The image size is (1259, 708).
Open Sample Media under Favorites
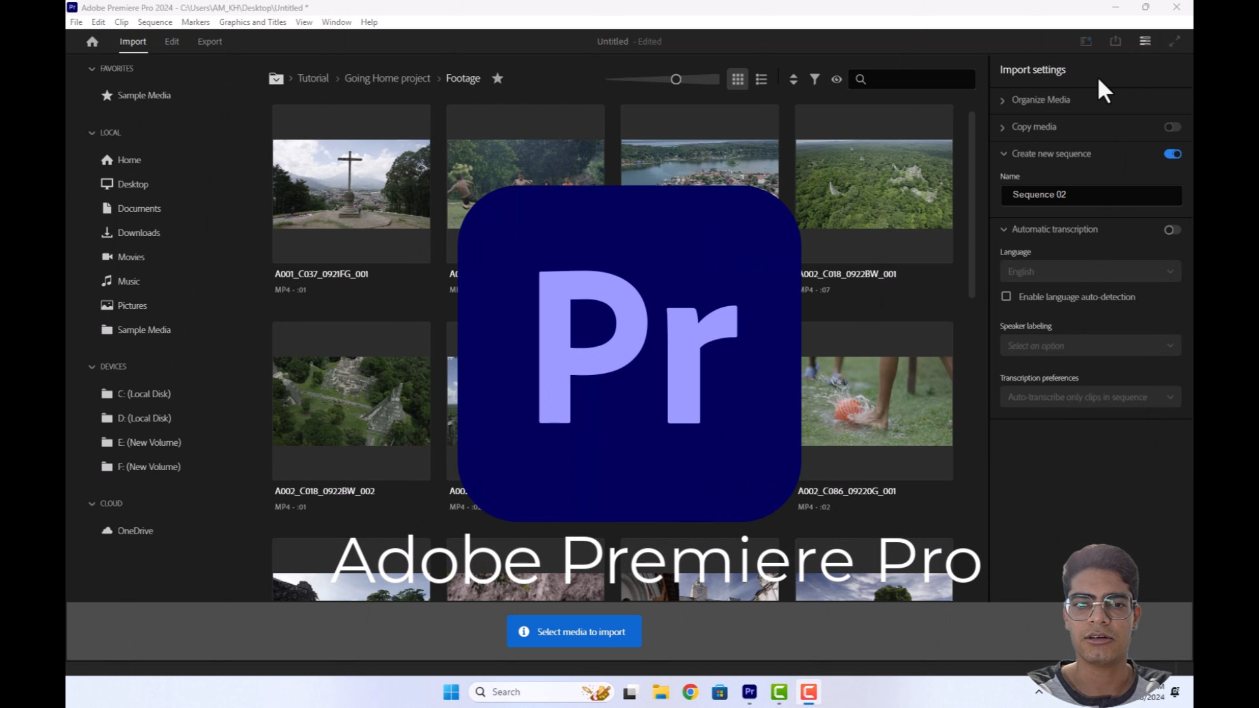click(x=136, y=96)
